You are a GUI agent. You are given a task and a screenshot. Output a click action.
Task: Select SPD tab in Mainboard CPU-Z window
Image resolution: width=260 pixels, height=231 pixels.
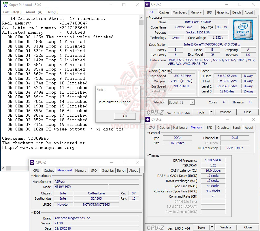94,171
